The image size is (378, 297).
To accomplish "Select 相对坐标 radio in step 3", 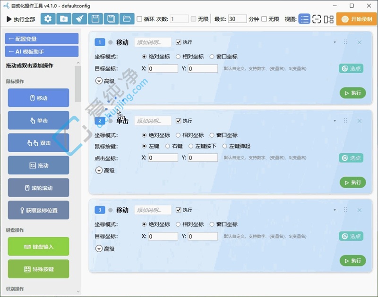I will pyautogui.click(x=178, y=224).
